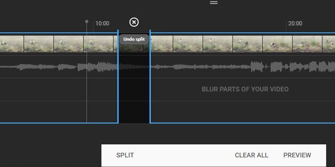Click the drag handle icon at top
Screen dimensions: 335x167
click(214, 3)
